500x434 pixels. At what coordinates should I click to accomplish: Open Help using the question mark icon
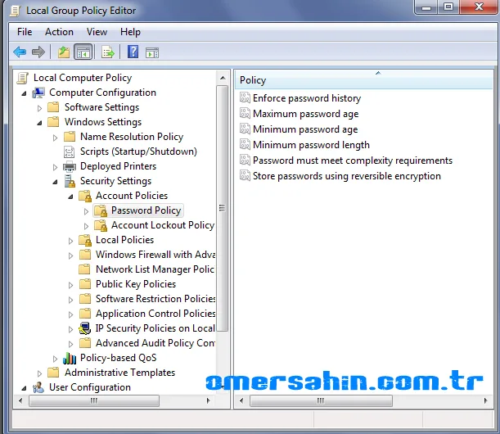(x=133, y=52)
